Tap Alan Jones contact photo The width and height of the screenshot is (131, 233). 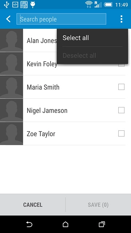(x=11, y=40)
